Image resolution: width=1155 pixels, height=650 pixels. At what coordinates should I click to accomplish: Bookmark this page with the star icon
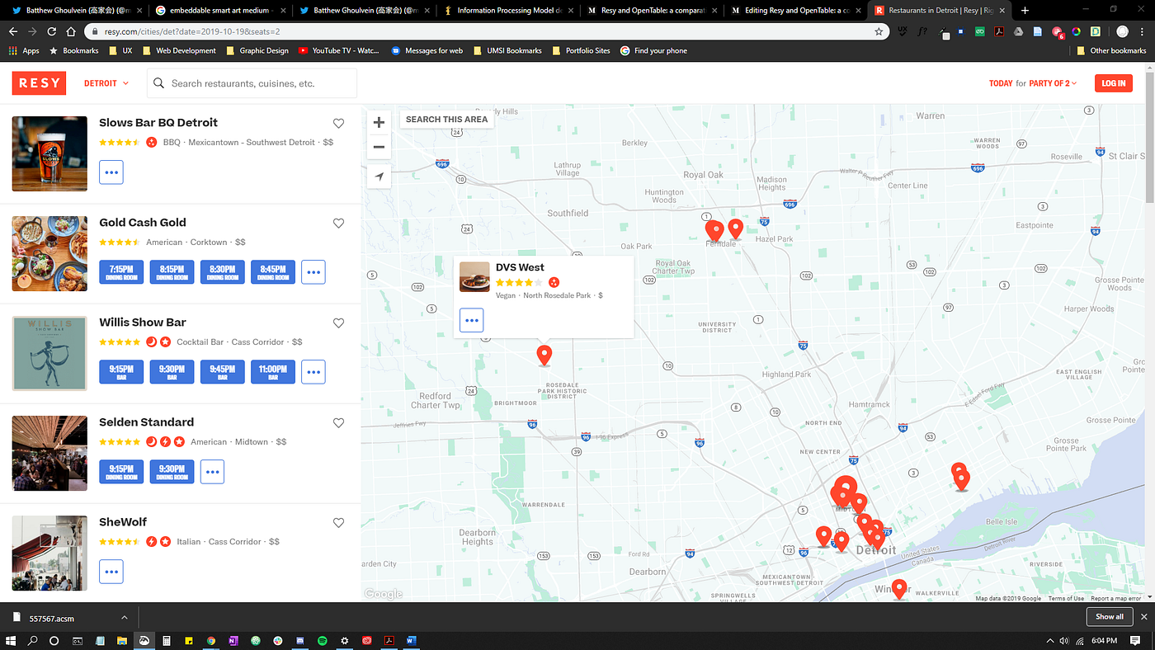coord(879,31)
